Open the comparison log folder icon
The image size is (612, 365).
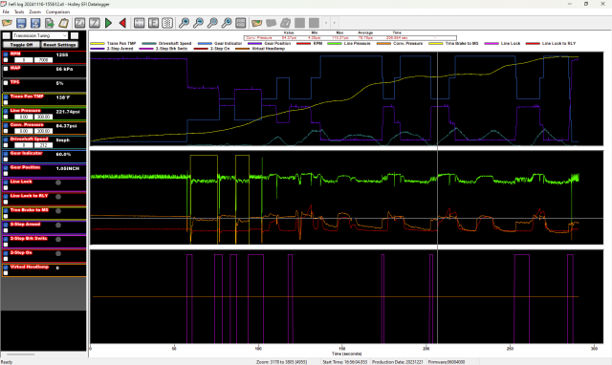257,23
